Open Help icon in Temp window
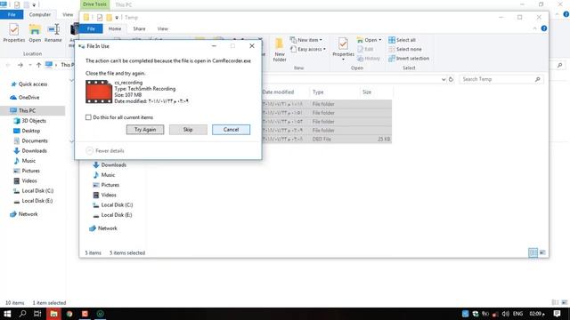 pos(544,28)
